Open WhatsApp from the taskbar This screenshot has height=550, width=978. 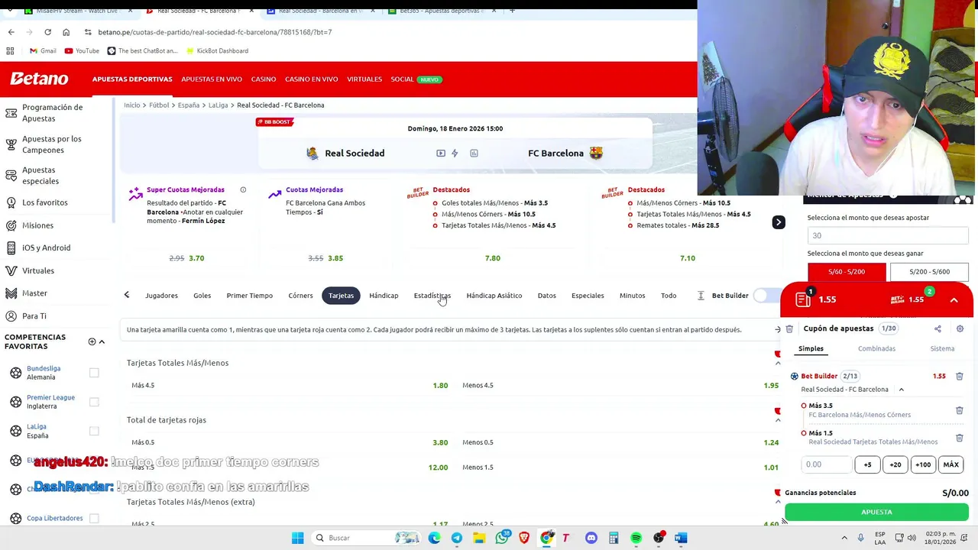click(502, 538)
